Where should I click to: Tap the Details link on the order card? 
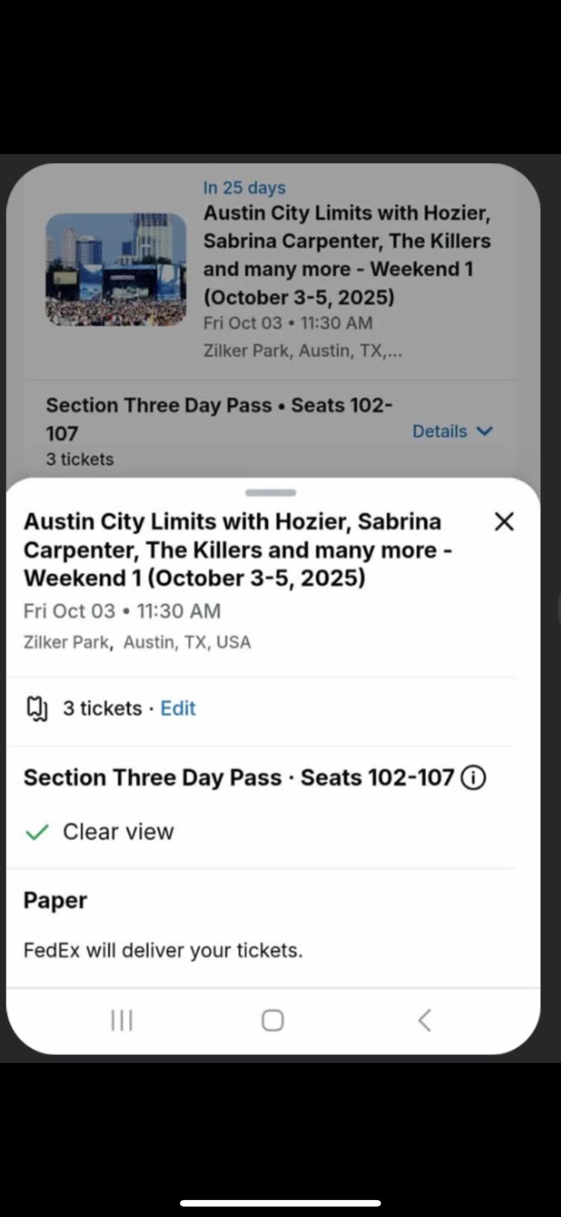(440, 431)
